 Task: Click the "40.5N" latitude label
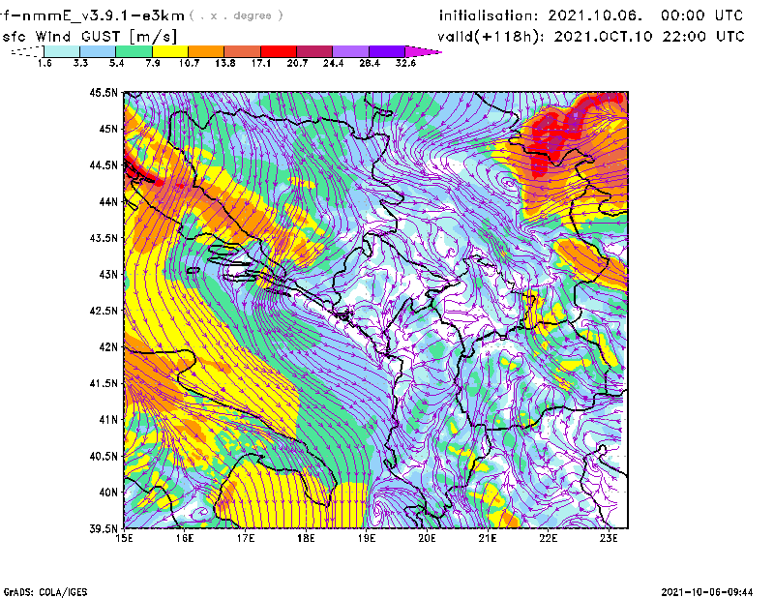(x=104, y=457)
